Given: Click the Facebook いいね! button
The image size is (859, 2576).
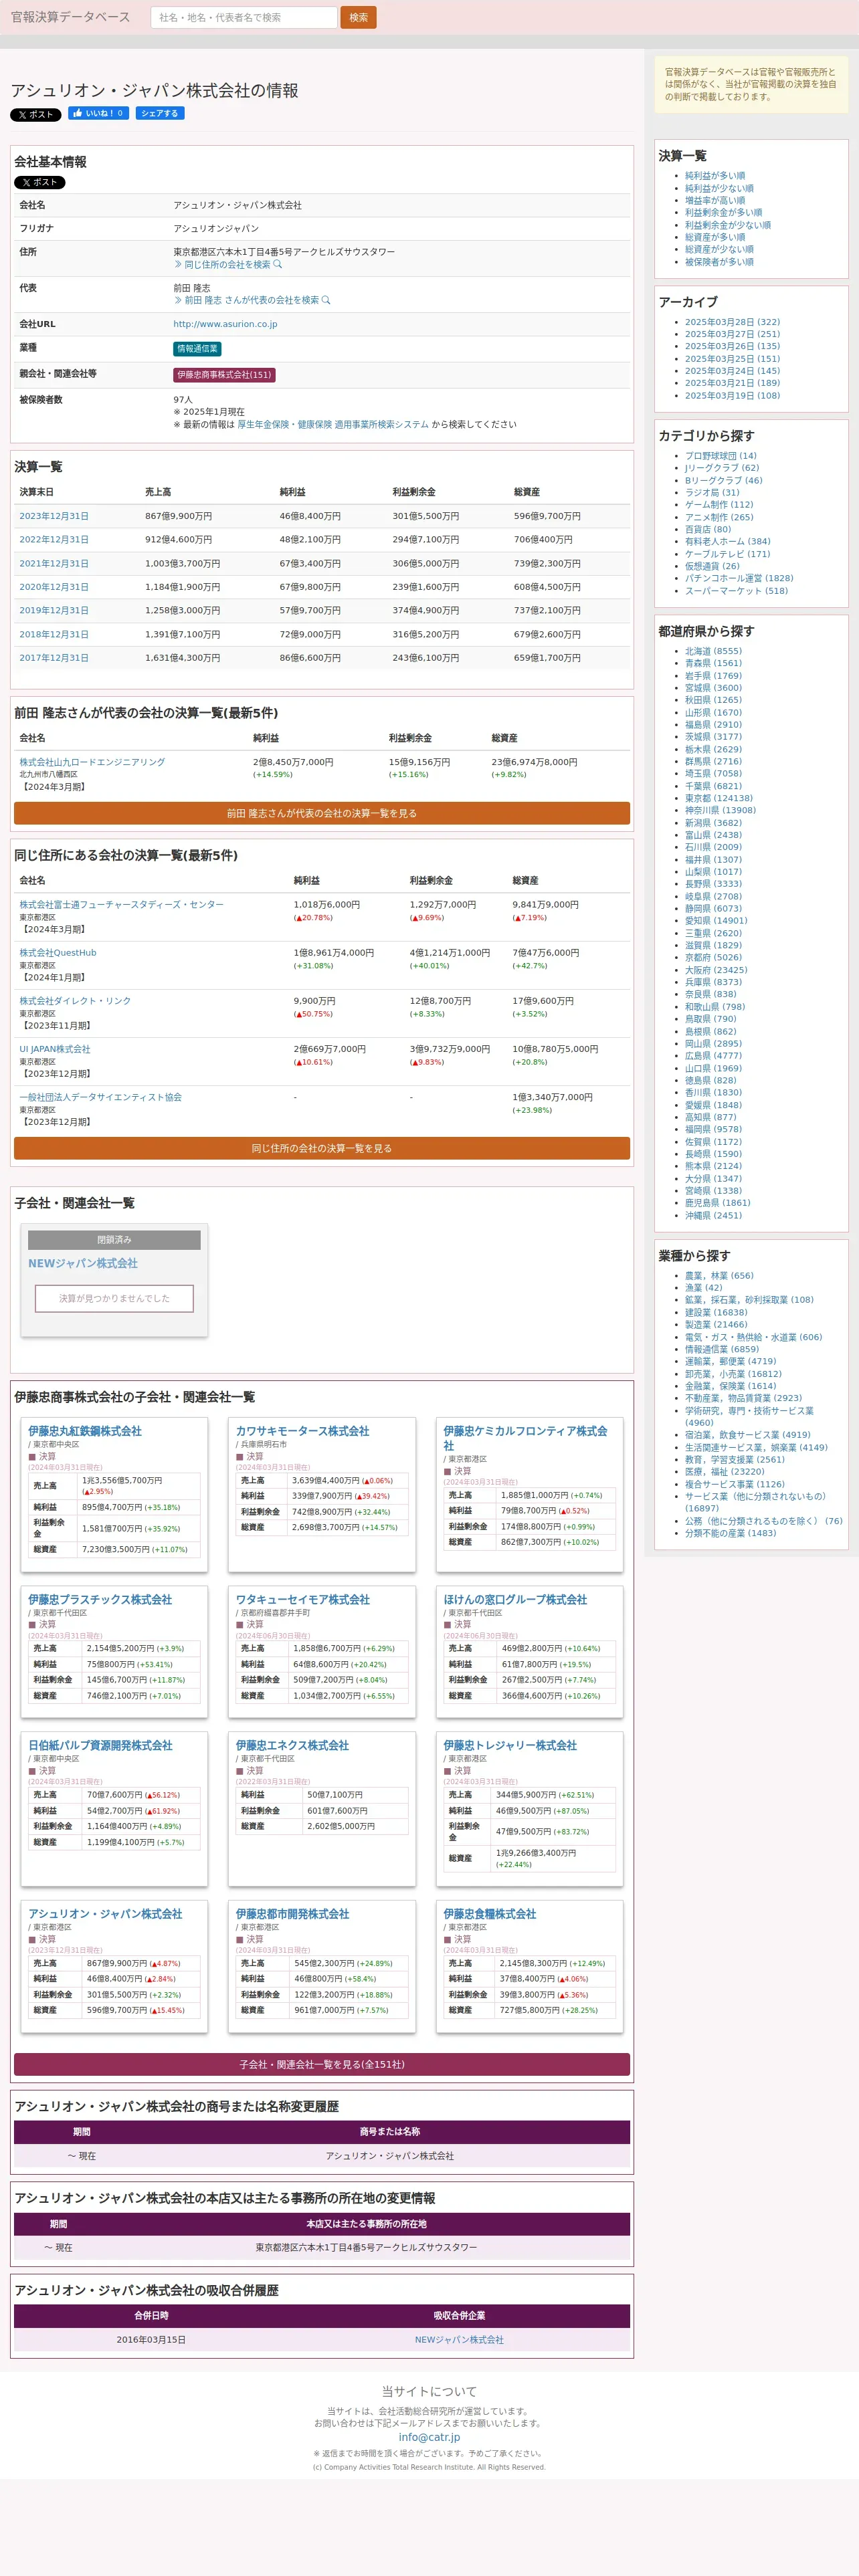Looking at the screenshot, I should 98,113.
